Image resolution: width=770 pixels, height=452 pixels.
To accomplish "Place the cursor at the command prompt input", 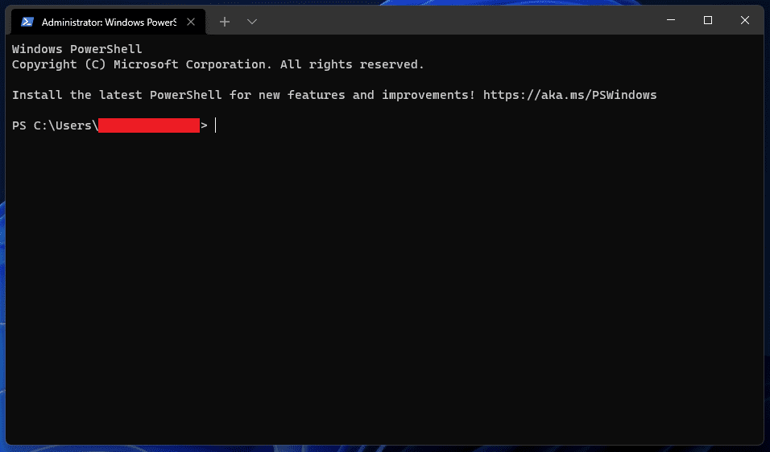I will click(x=216, y=125).
